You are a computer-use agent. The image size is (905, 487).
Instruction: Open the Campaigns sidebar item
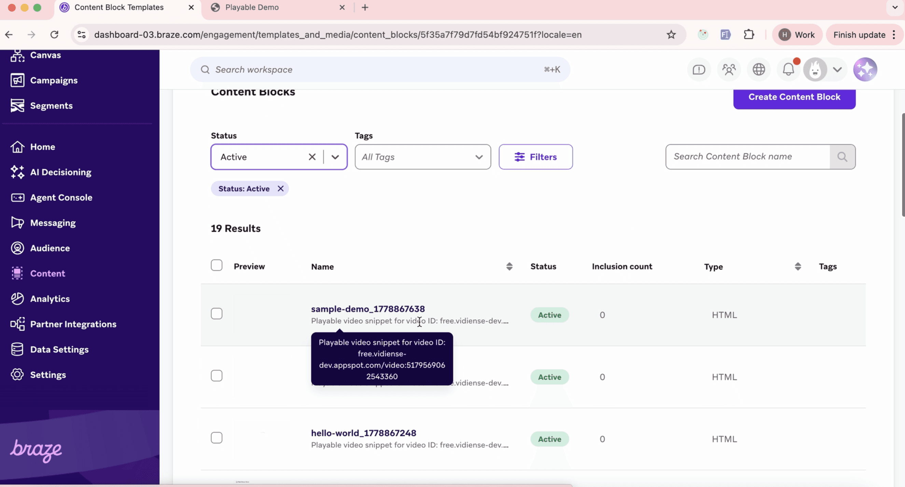(44, 81)
